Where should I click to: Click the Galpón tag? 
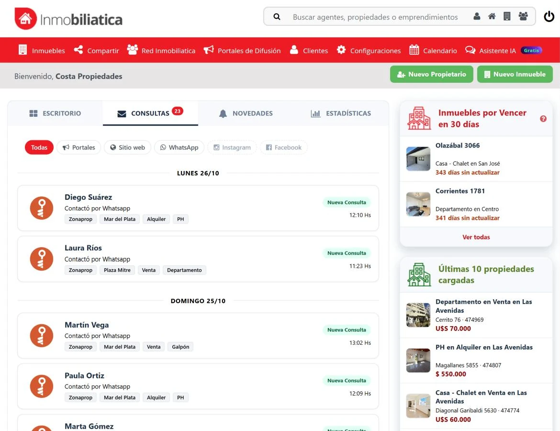180,347
